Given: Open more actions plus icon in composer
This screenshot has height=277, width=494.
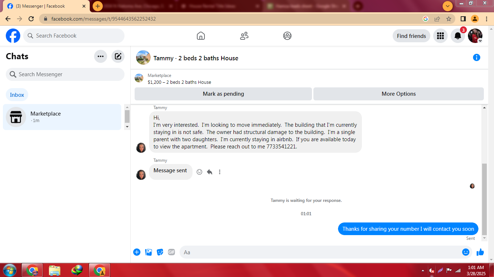Looking at the screenshot, I should [137, 252].
